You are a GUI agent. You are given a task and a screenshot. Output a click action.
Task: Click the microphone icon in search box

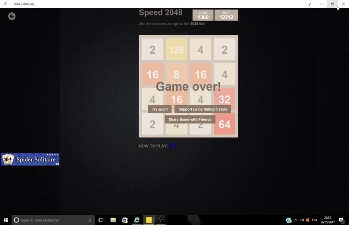click(90, 220)
